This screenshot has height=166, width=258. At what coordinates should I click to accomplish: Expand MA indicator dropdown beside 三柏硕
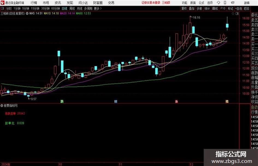click(x=27, y=13)
